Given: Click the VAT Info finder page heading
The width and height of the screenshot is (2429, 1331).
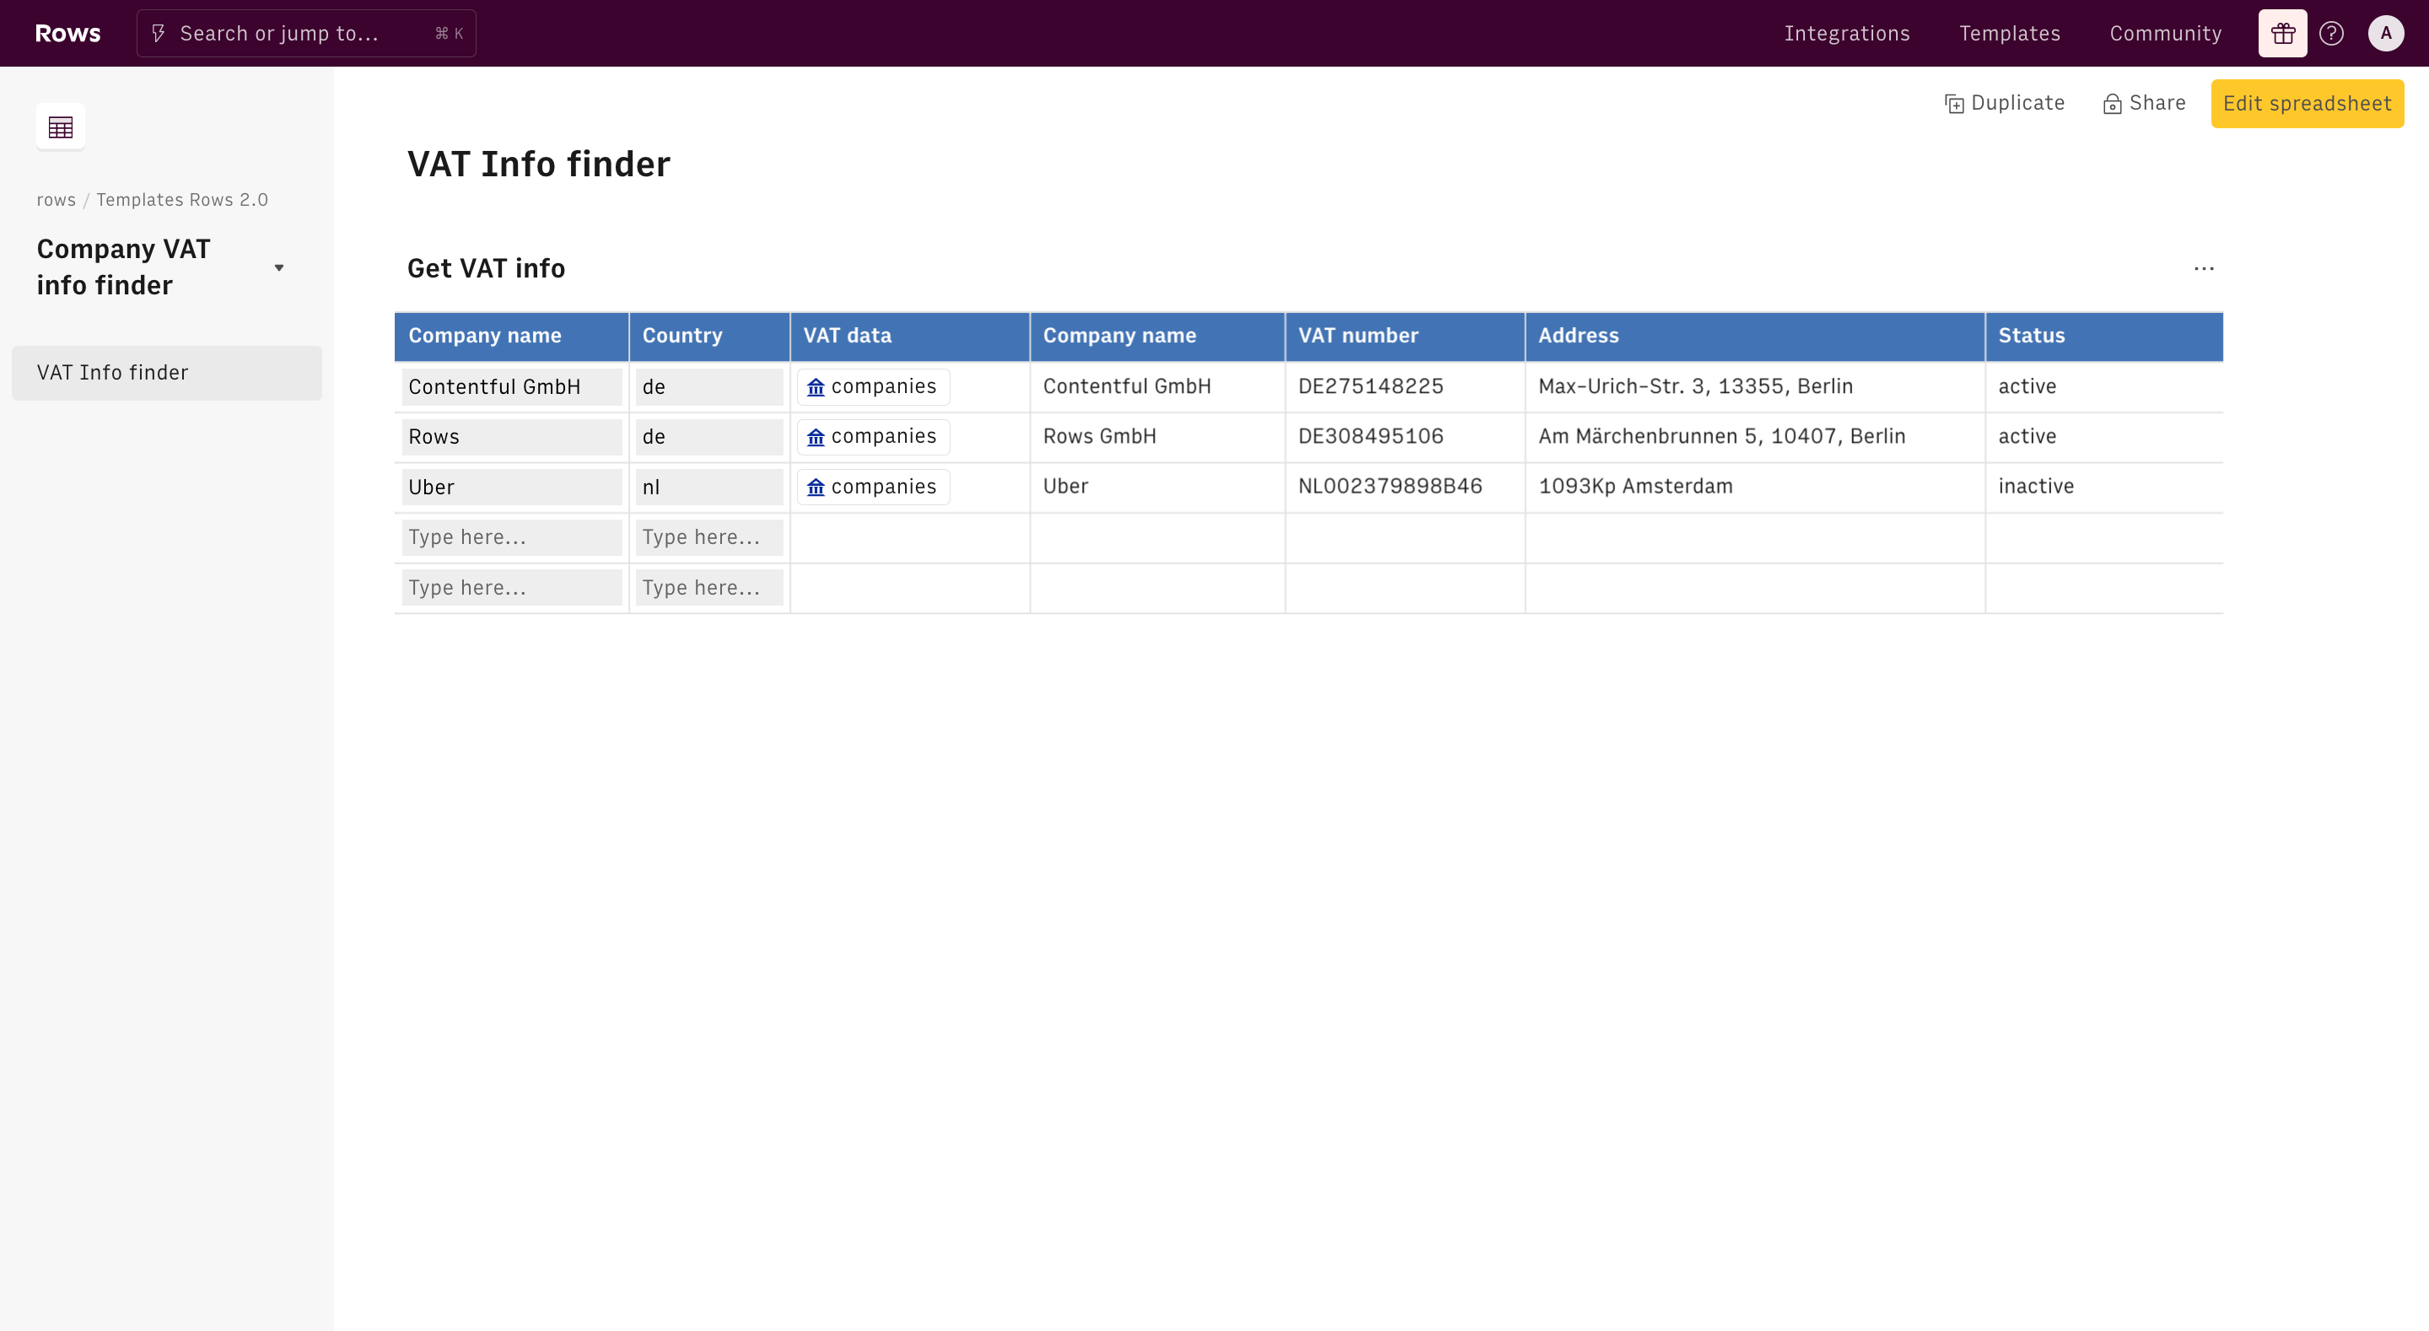Looking at the screenshot, I should coord(538,164).
